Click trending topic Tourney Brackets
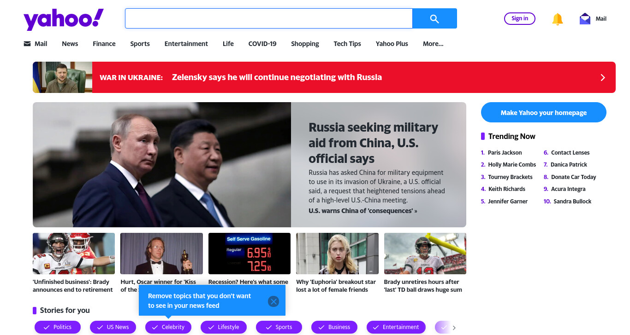Image resolution: width=630 pixels, height=335 pixels. [510, 177]
